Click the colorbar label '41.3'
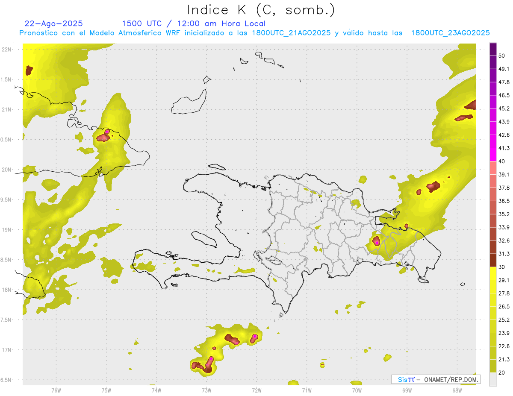The image size is (513, 396). (504, 148)
